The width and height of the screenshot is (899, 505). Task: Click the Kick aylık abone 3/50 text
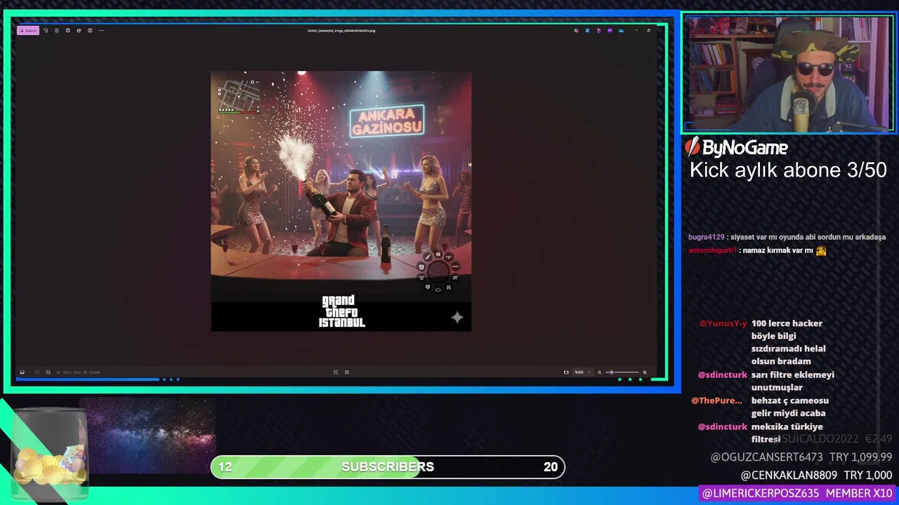pos(788,170)
